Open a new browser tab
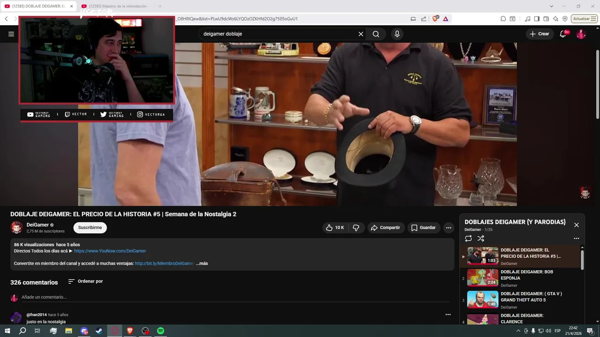The height and width of the screenshot is (337, 600). 160,6
